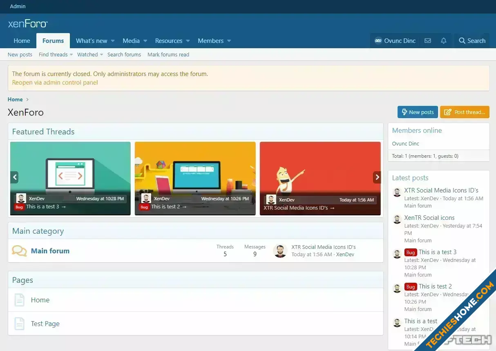Follow Reopen via admin control panel link

tap(55, 83)
